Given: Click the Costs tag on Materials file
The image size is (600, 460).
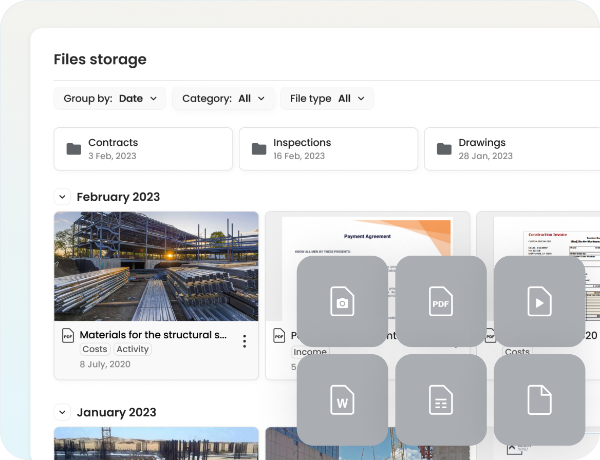Looking at the screenshot, I should coord(95,349).
